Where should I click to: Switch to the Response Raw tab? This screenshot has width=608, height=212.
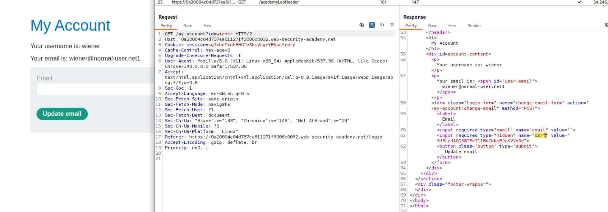click(432, 26)
